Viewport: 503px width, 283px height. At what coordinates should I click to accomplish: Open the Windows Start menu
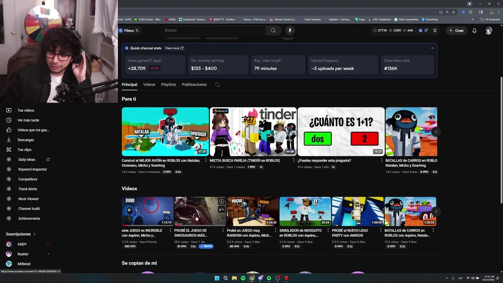click(x=217, y=278)
